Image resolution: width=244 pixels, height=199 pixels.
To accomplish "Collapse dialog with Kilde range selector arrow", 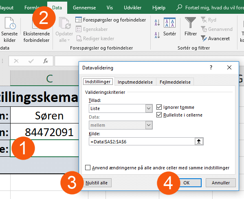I will pyautogui.click(x=199, y=141).
